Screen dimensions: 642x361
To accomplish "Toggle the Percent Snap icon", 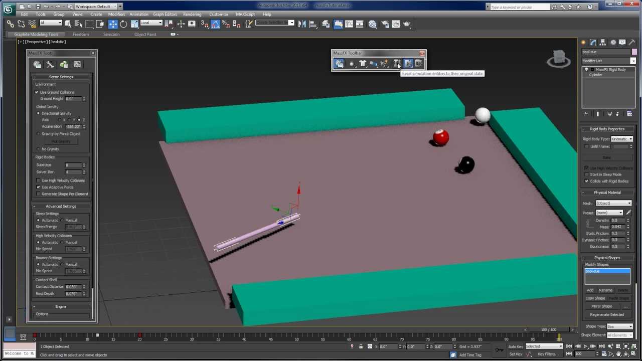I will pos(226,24).
